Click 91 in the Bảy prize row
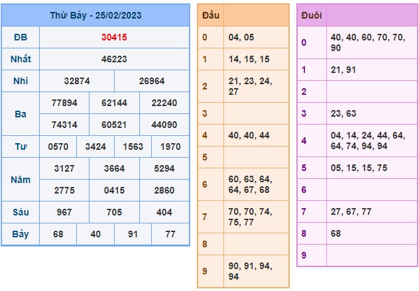This screenshot has height=291, width=419. pyautogui.click(x=133, y=235)
